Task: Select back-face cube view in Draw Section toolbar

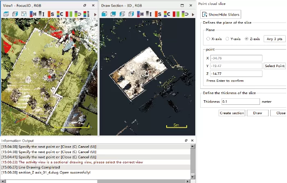Action: click(113, 14)
